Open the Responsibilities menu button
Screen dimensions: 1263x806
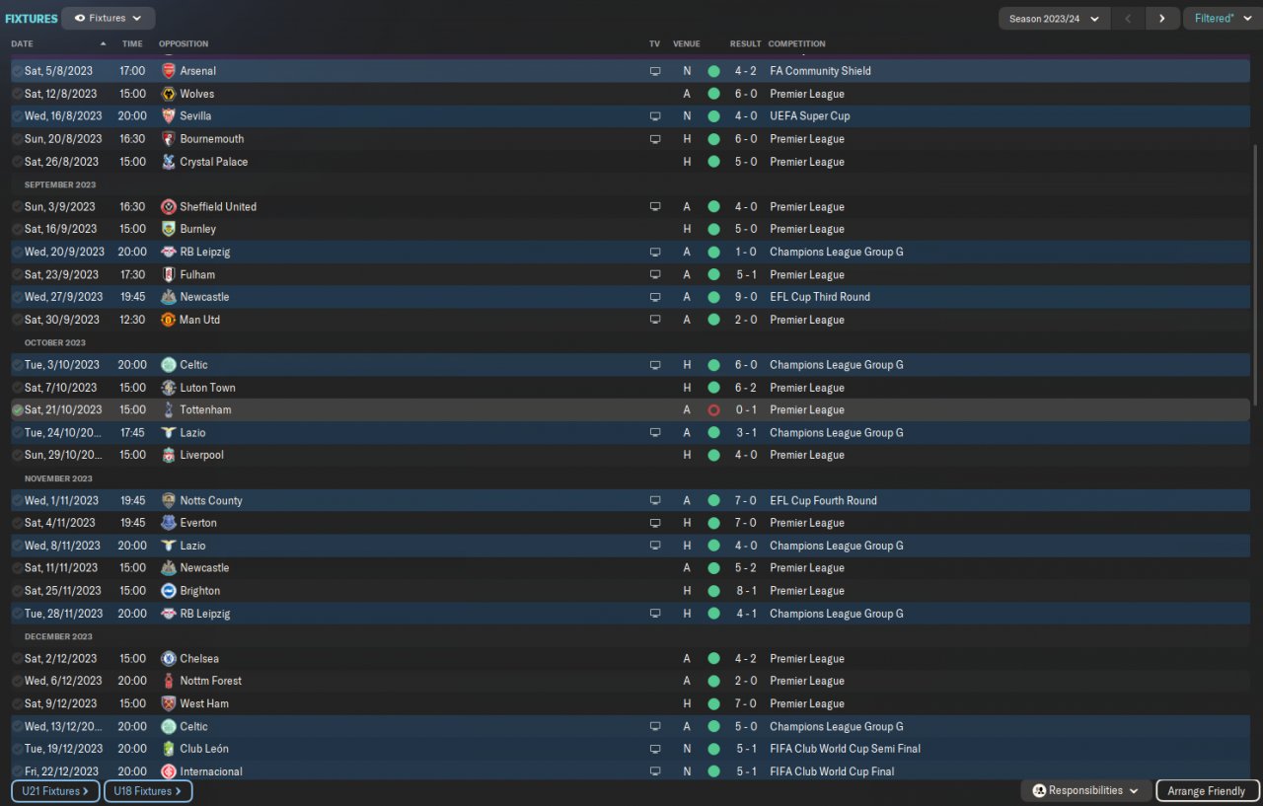[1085, 790]
